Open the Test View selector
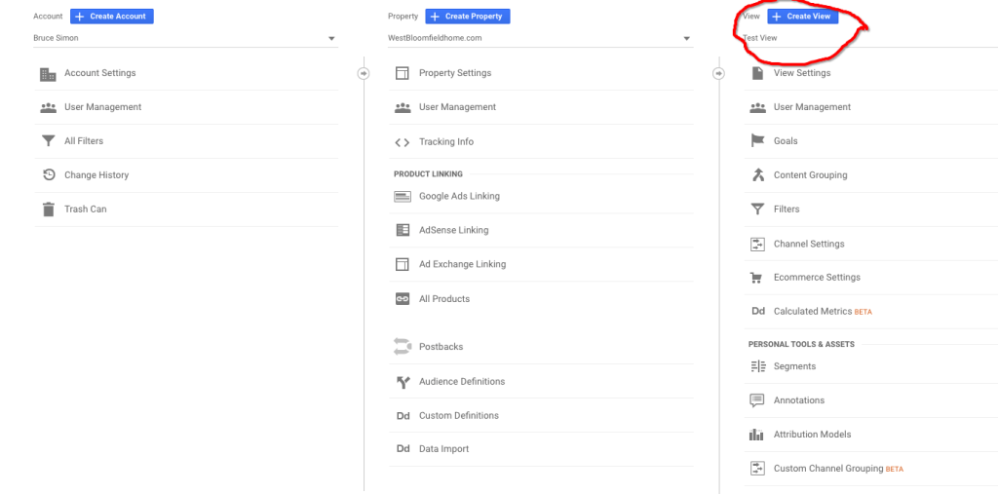998x494 pixels. [x=870, y=38]
